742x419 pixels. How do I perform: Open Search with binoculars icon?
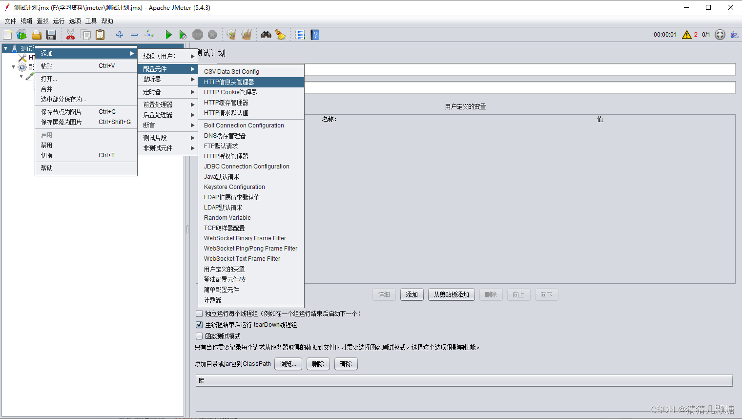(x=266, y=35)
